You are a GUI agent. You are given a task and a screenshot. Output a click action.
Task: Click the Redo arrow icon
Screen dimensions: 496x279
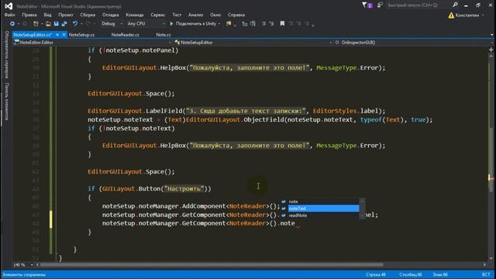click(88, 24)
